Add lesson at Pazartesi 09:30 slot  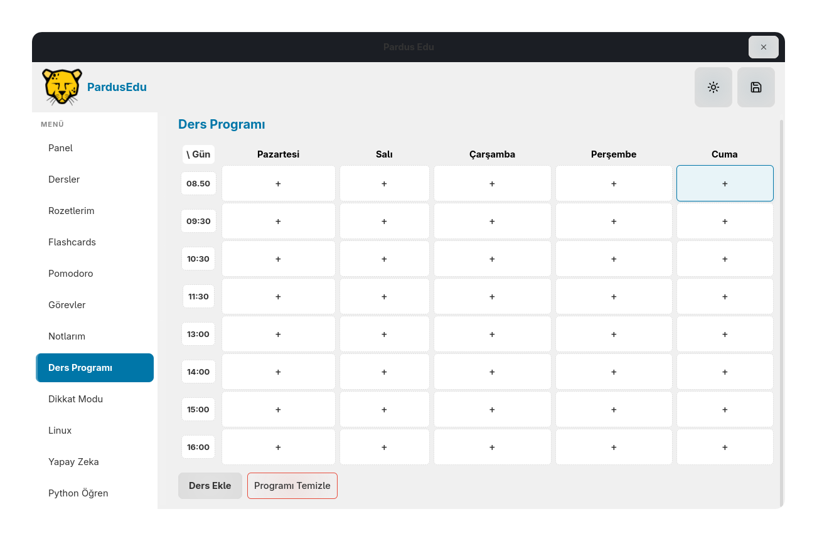279,221
